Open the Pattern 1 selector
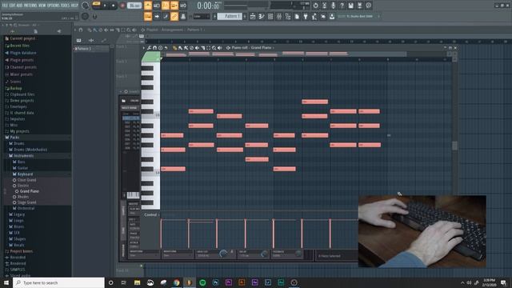The height and width of the screenshot is (288, 512). tap(230, 16)
